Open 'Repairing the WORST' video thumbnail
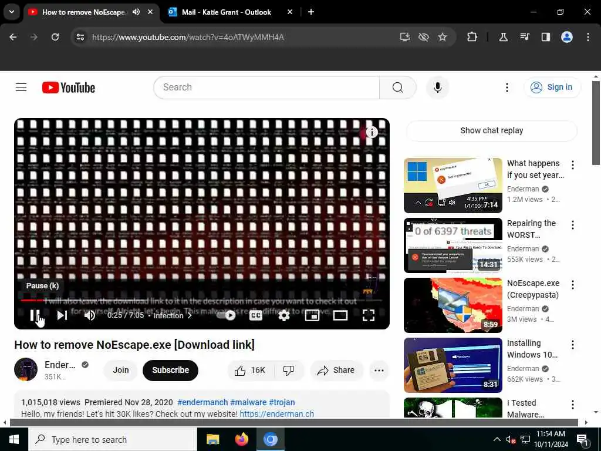Screen dimensions: 601x451 (453, 245)
